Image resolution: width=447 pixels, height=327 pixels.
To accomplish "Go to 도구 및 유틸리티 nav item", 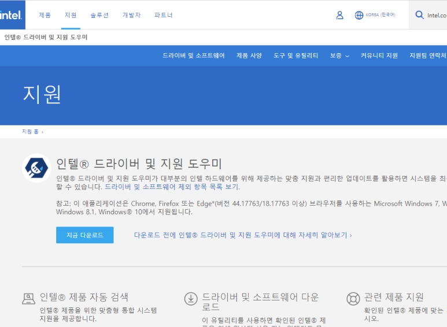I will 295,55.
